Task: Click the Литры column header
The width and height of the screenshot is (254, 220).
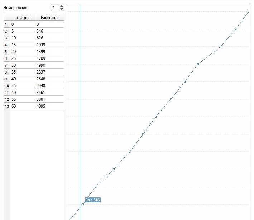Action: pyautogui.click(x=23, y=18)
